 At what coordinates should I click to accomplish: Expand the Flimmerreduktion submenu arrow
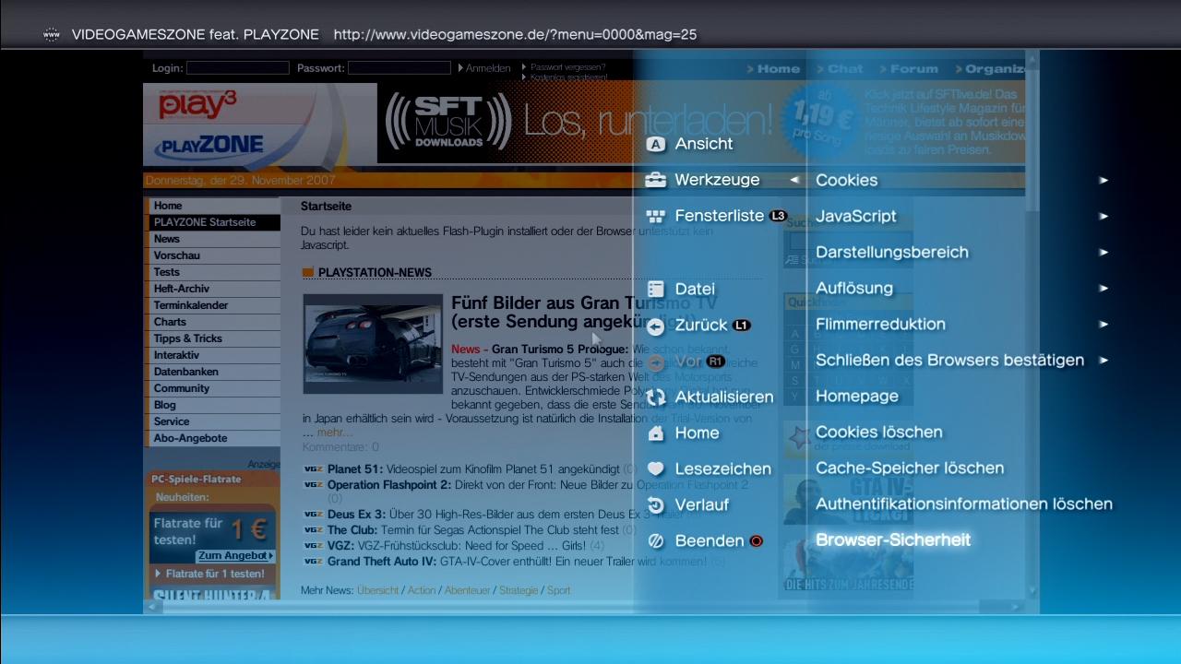point(1103,325)
